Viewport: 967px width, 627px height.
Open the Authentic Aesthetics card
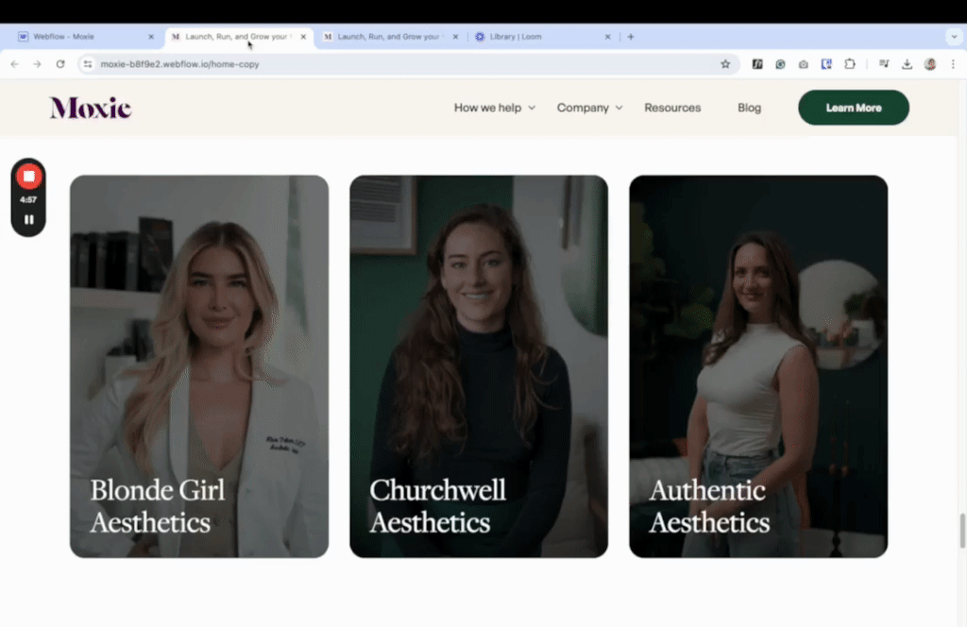click(x=758, y=366)
